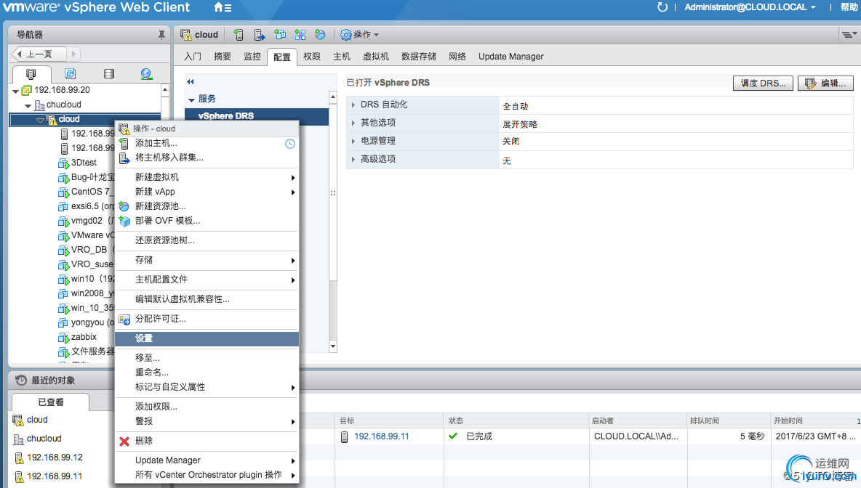Sort tasks by 启动者 column header
Image resolution: width=861 pixels, height=488 pixels.
click(638, 420)
